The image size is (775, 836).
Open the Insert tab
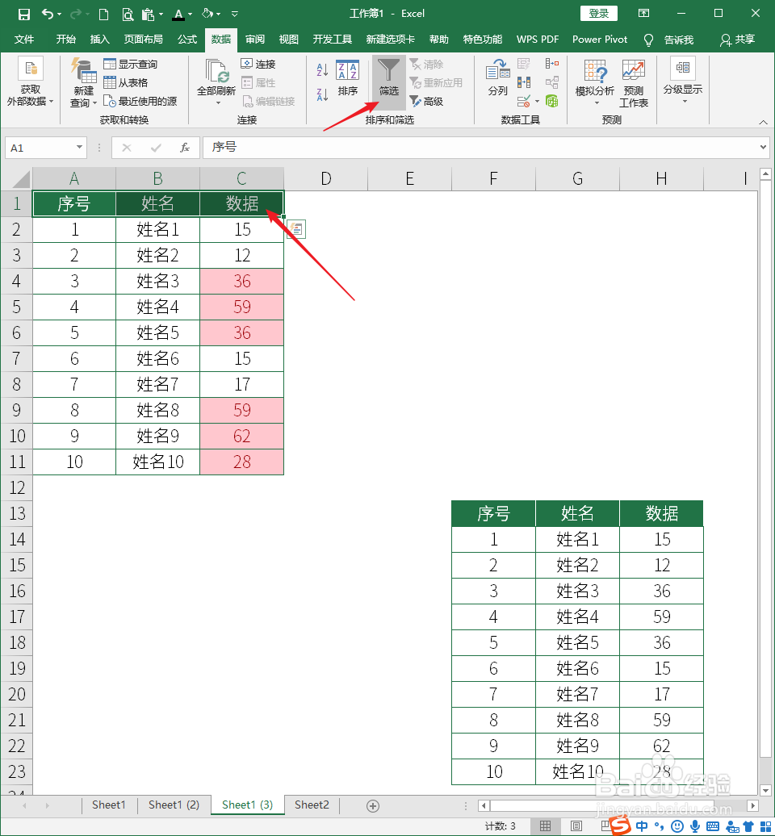pos(100,40)
